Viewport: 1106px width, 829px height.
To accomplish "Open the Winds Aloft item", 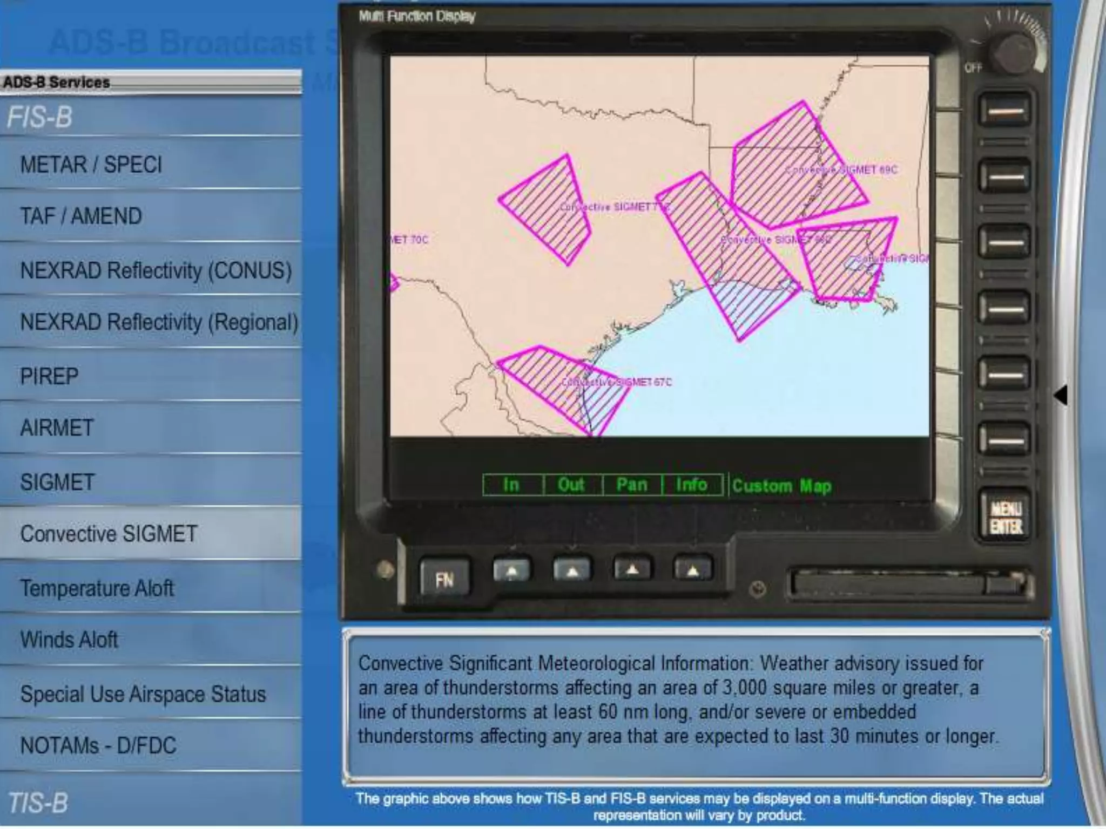I will tap(69, 640).
